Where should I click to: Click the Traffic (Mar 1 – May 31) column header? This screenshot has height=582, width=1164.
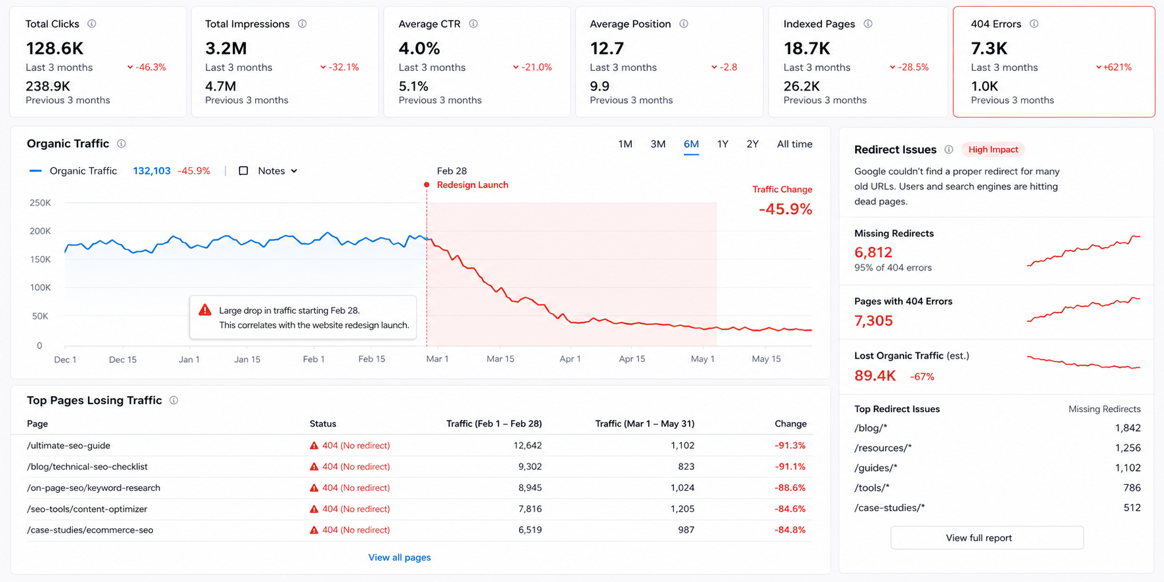644,424
